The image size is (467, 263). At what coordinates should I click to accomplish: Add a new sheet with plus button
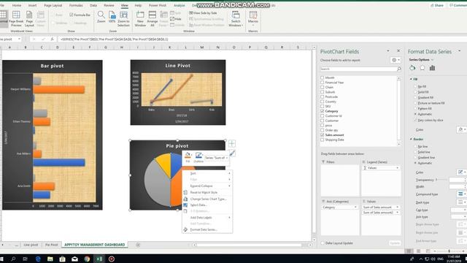click(138, 245)
